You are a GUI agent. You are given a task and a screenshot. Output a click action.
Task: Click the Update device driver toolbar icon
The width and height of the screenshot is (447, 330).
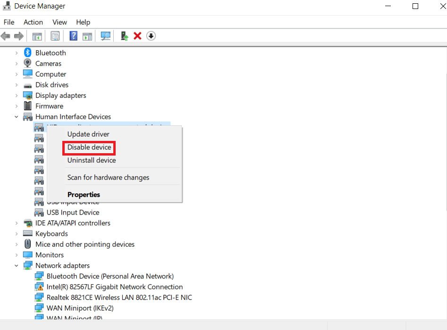pos(124,36)
